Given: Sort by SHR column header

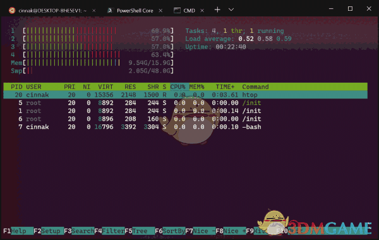Looking at the screenshot, I should point(153,87).
